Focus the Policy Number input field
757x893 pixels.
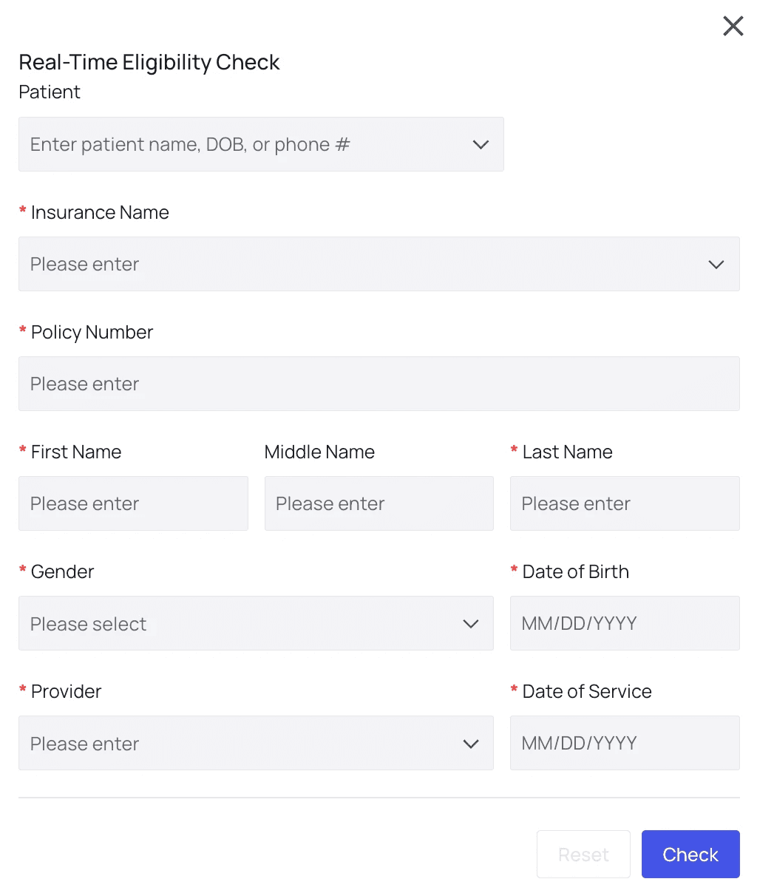click(x=378, y=384)
